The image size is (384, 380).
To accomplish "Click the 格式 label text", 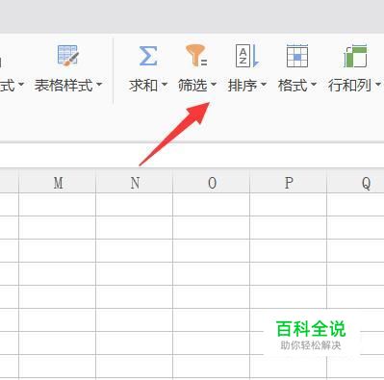I will (x=293, y=86).
